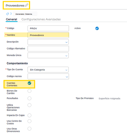The image size is (127, 134).
Task: Click the Código Alternativo input field
Action: pyautogui.click(x=48, y=49)
